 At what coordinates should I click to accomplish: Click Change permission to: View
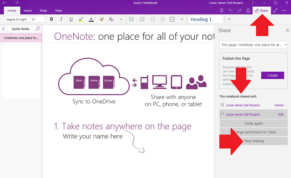point(254,132)
